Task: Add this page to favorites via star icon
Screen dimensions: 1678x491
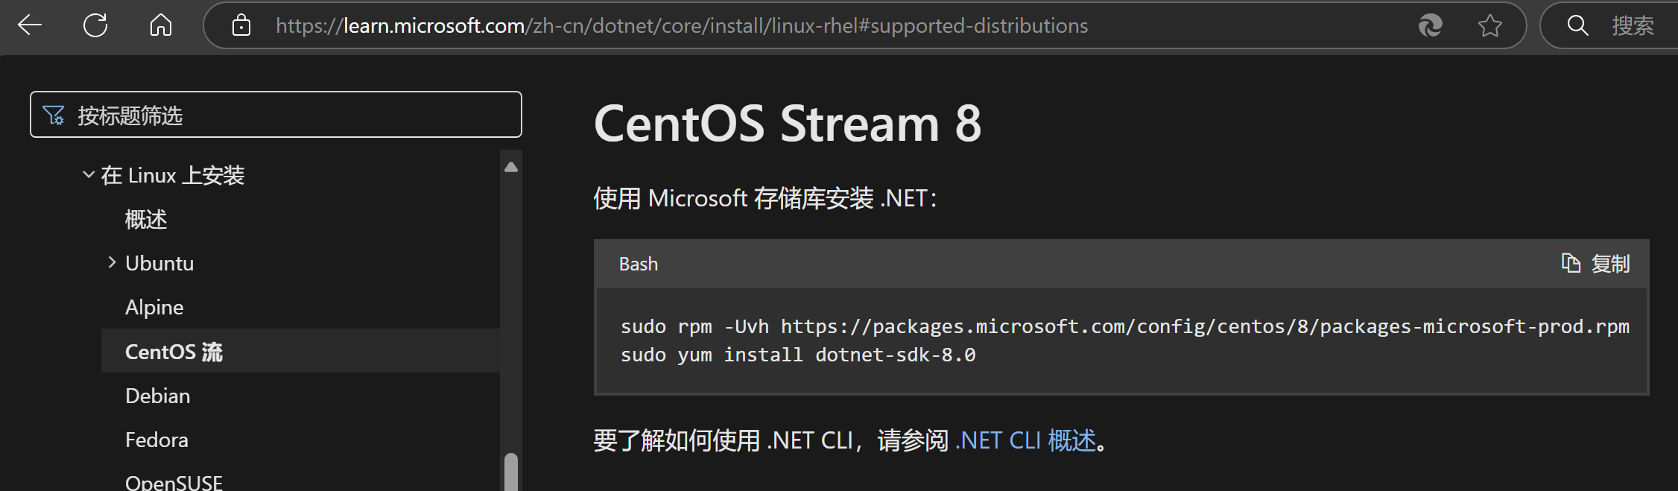Action: tap(1489, 25)
